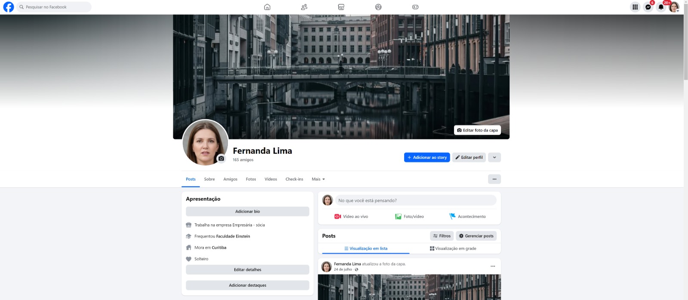Open the Gaming icon in top navigation
The image size is (688, 300).
tap(415, 7)
